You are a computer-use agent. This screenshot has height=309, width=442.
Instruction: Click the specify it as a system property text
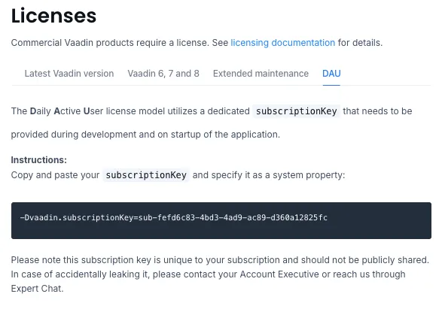point(278,175)
